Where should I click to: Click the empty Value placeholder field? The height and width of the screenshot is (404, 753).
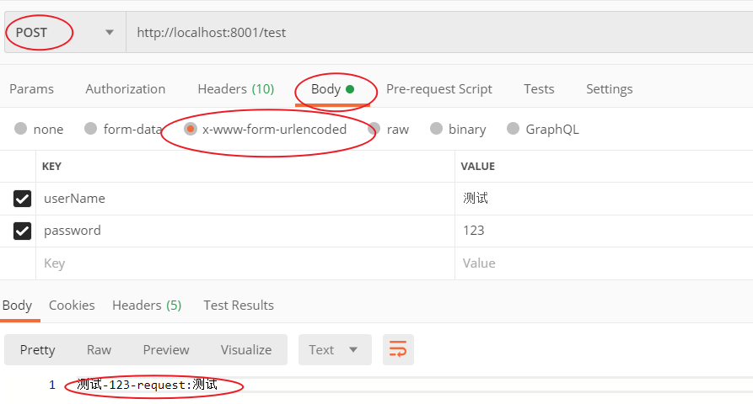point(604,263)
